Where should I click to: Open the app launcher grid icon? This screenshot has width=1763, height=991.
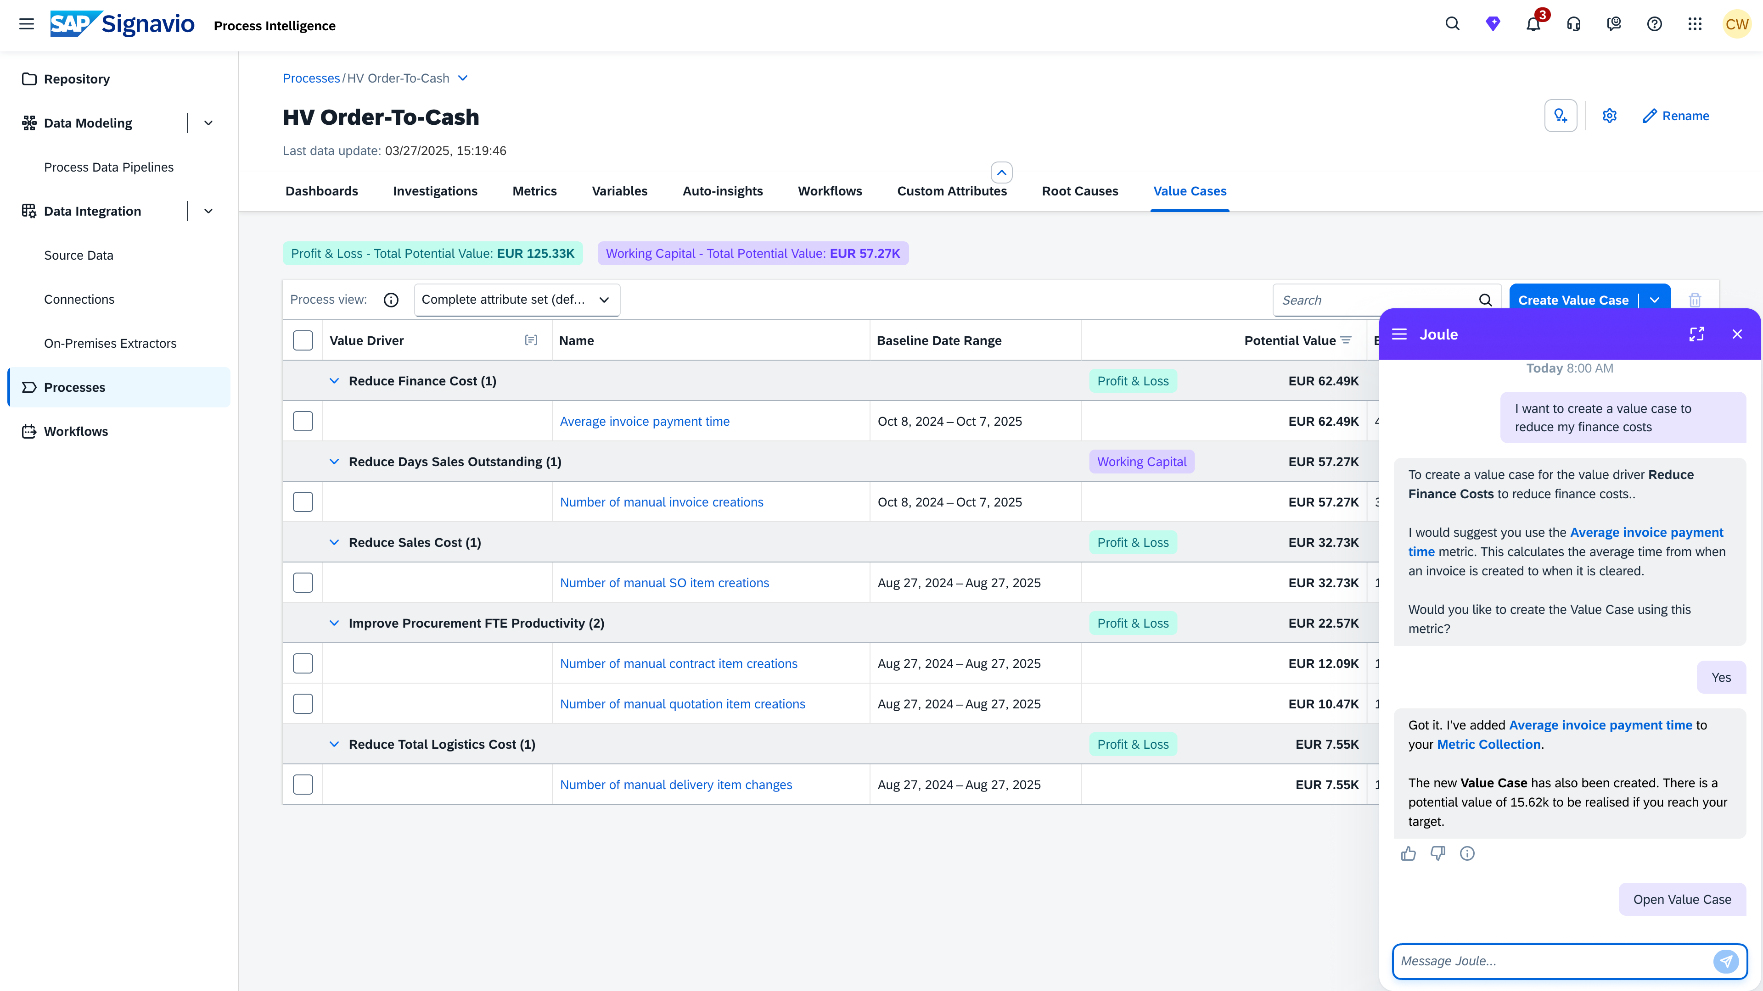(x=1695, y=25)
